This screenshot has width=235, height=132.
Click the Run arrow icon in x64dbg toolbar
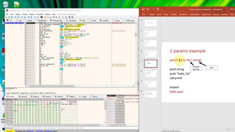click(x=15, y=17)
